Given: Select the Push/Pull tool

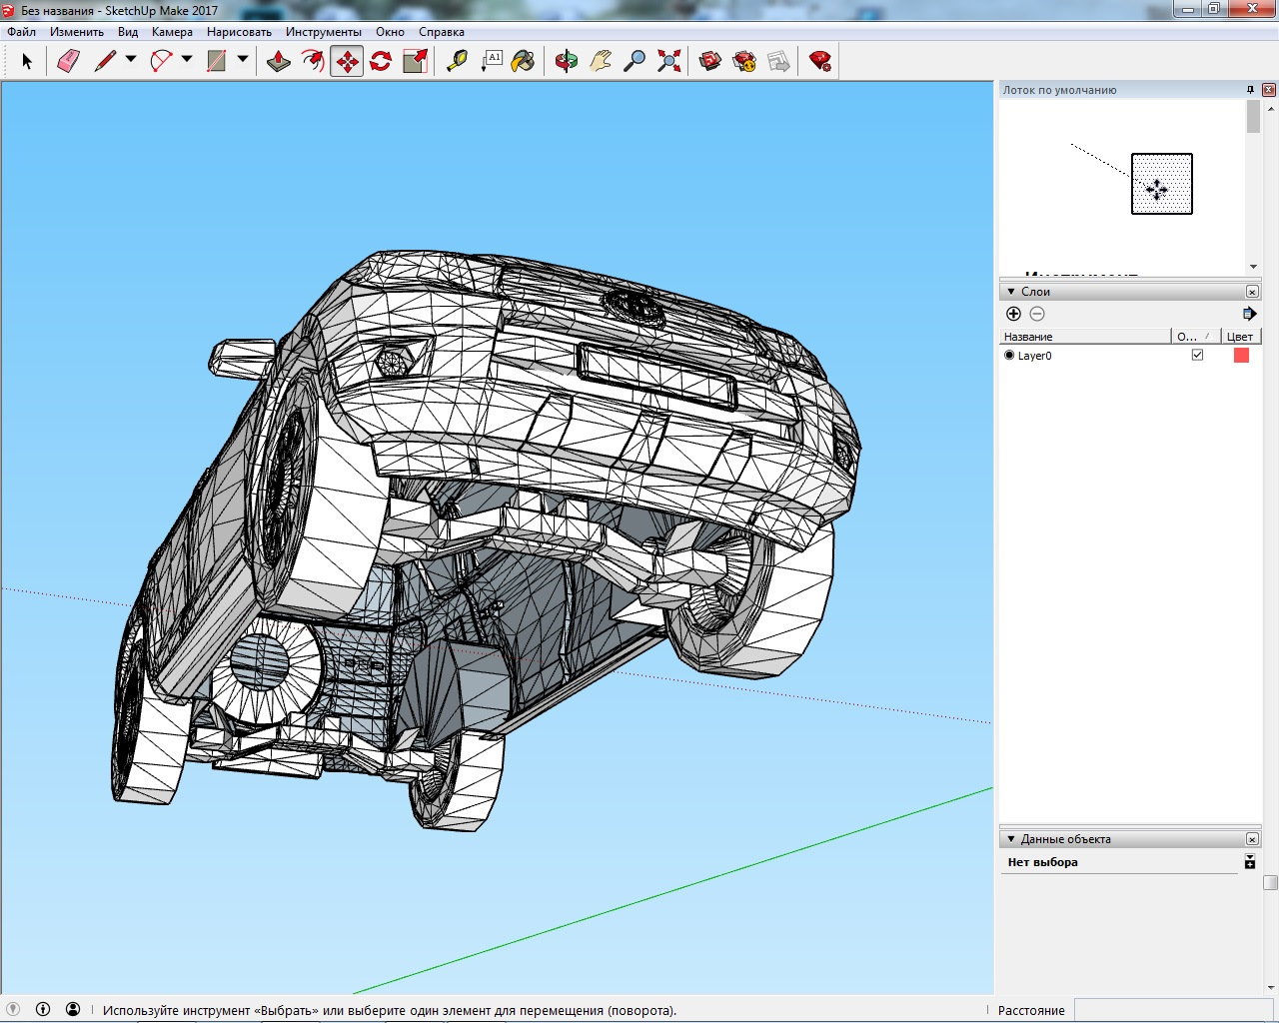Looking at the screenshot, I should click(279, 62).
